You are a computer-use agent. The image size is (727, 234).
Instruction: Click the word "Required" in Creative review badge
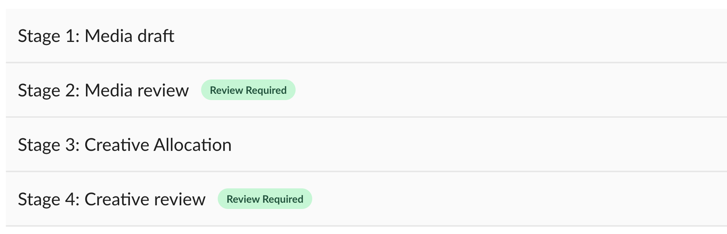(x=283, y=199)
